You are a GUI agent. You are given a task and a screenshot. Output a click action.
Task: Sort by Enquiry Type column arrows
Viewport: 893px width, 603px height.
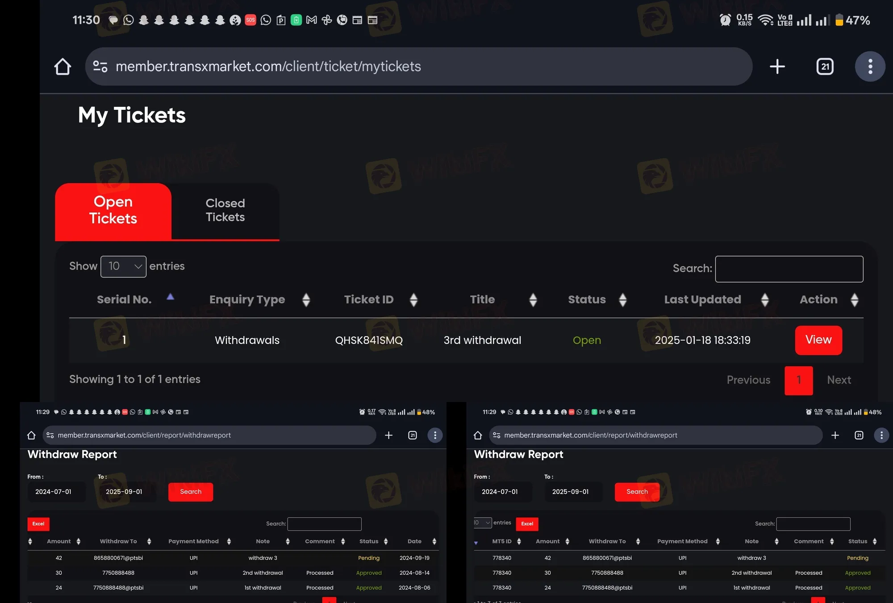(x=306, y=300)
